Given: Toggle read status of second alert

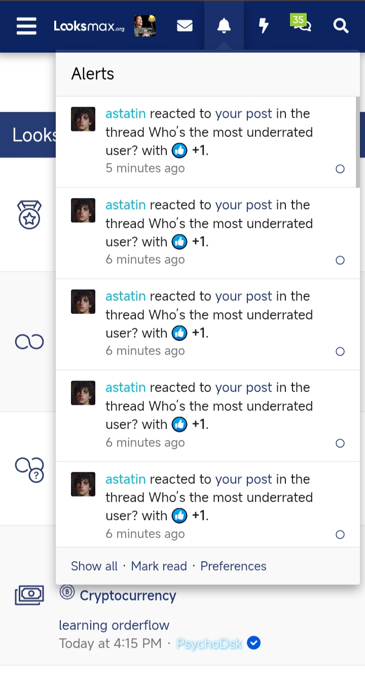Looking at the screenshot, I should pyautogui.click(x=340, y=260).
